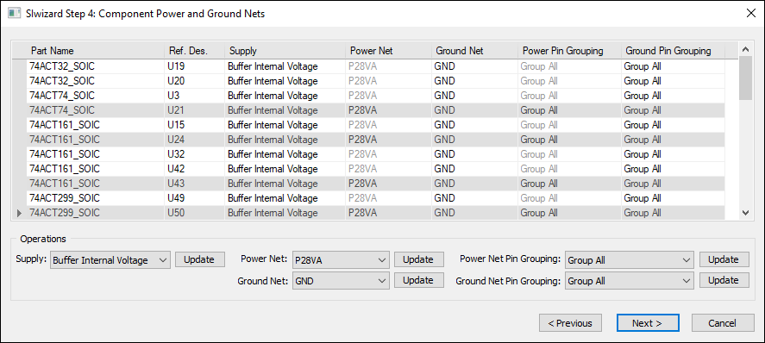765x343 pixels.
Task: Open the Power Net P28VA dropdown
Action: pos(341,260)
